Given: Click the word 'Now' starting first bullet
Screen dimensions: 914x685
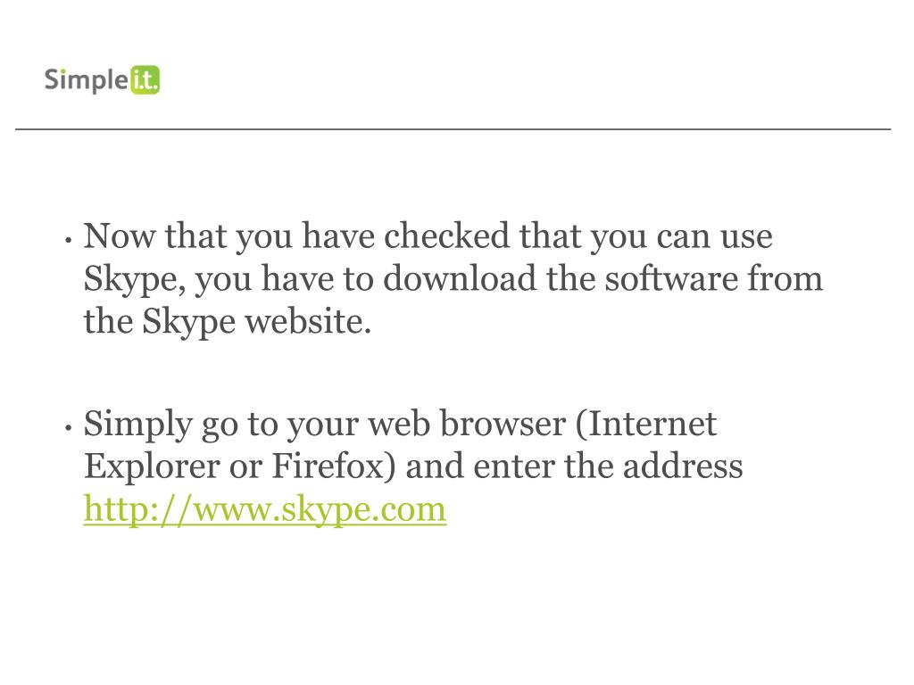Looking at the screenshot, I should coord(120,235).
